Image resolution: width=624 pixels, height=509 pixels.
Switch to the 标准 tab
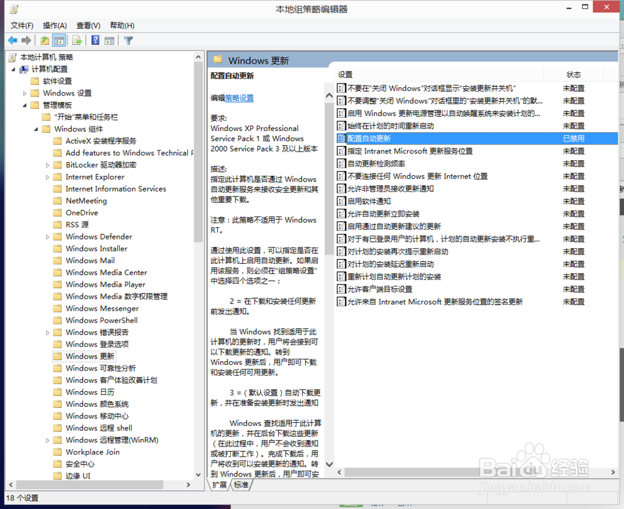pos(241,485)
